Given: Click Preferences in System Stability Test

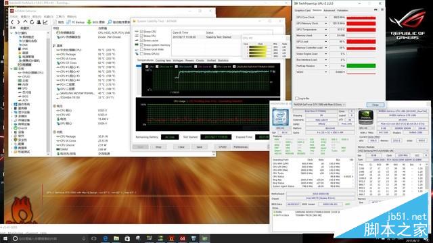Looking at the screenshot, I should (241, 147).
